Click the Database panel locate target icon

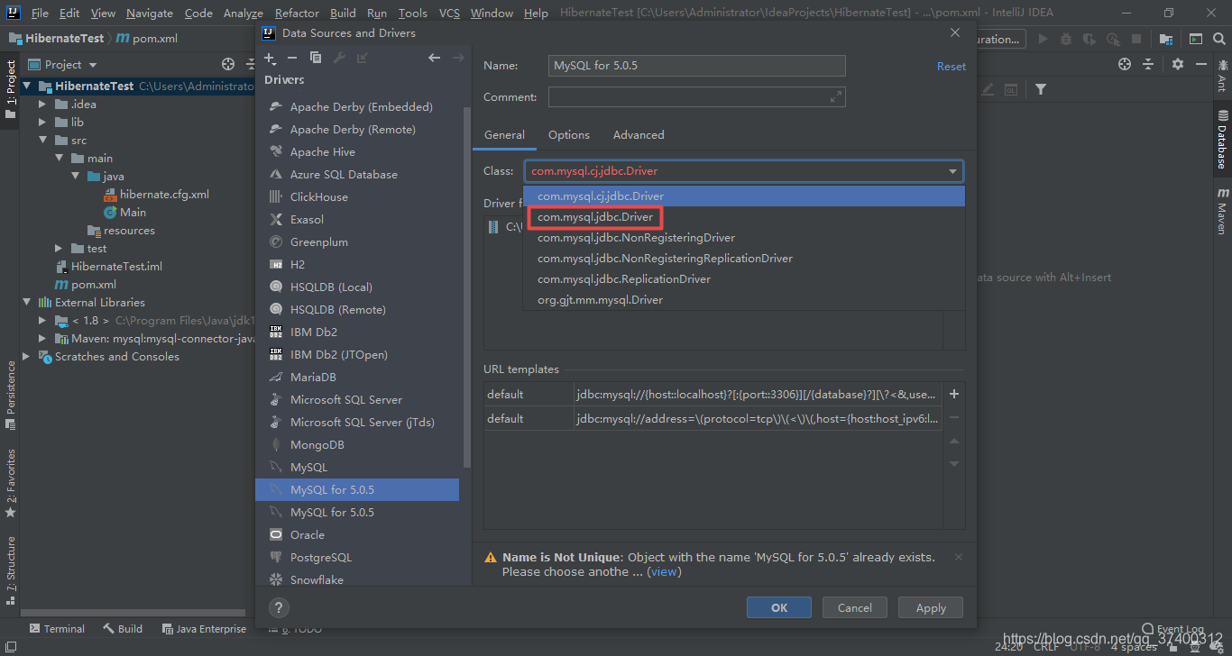pyautogui.click(x=1125, y=64)
